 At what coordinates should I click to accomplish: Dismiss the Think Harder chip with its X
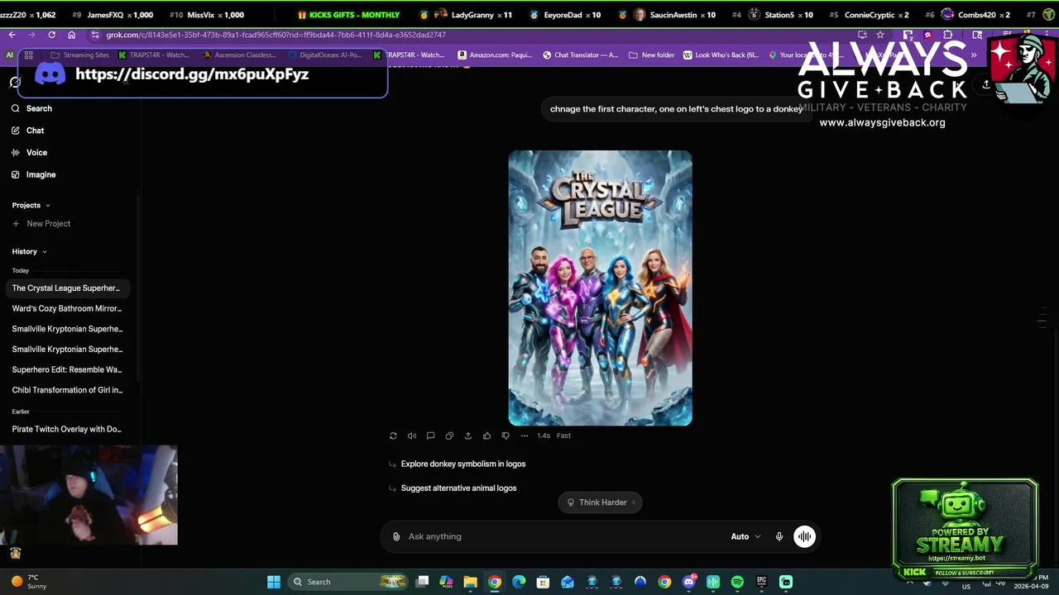pyautogui.click(x=634, y=502)
